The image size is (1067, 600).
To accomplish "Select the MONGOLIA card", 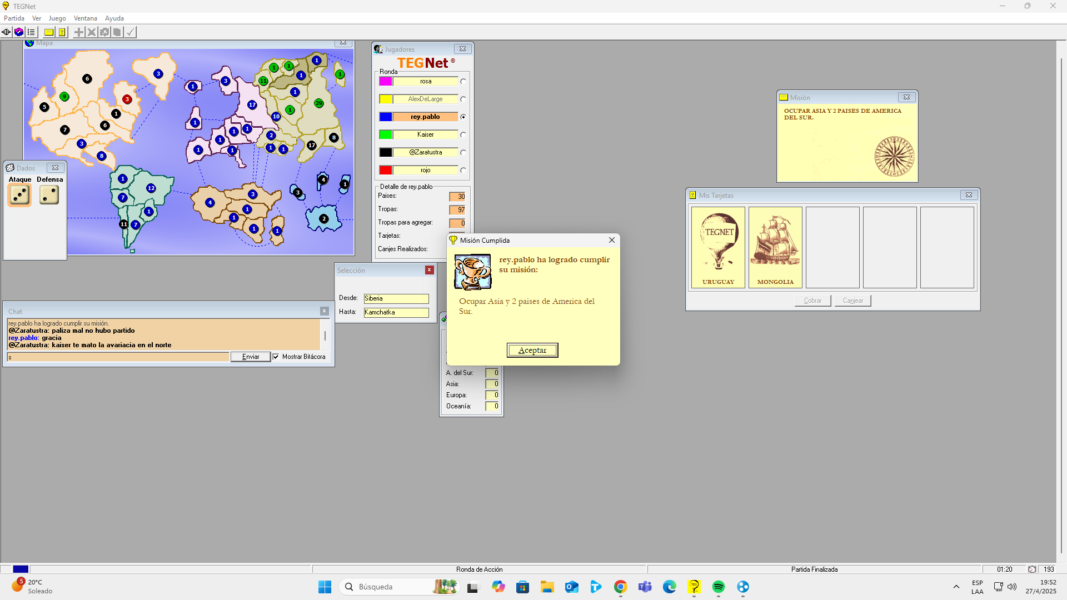I will 775,247.
